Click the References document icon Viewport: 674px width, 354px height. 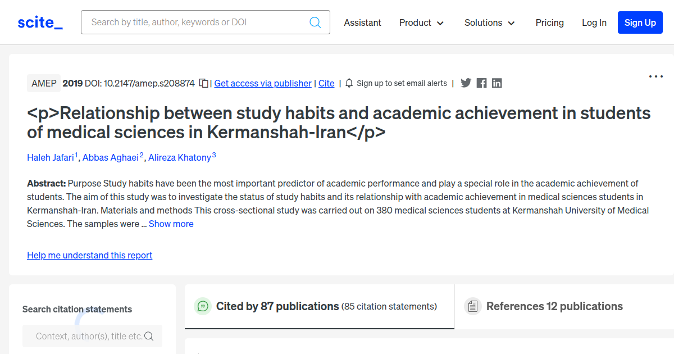click(473, 306)
